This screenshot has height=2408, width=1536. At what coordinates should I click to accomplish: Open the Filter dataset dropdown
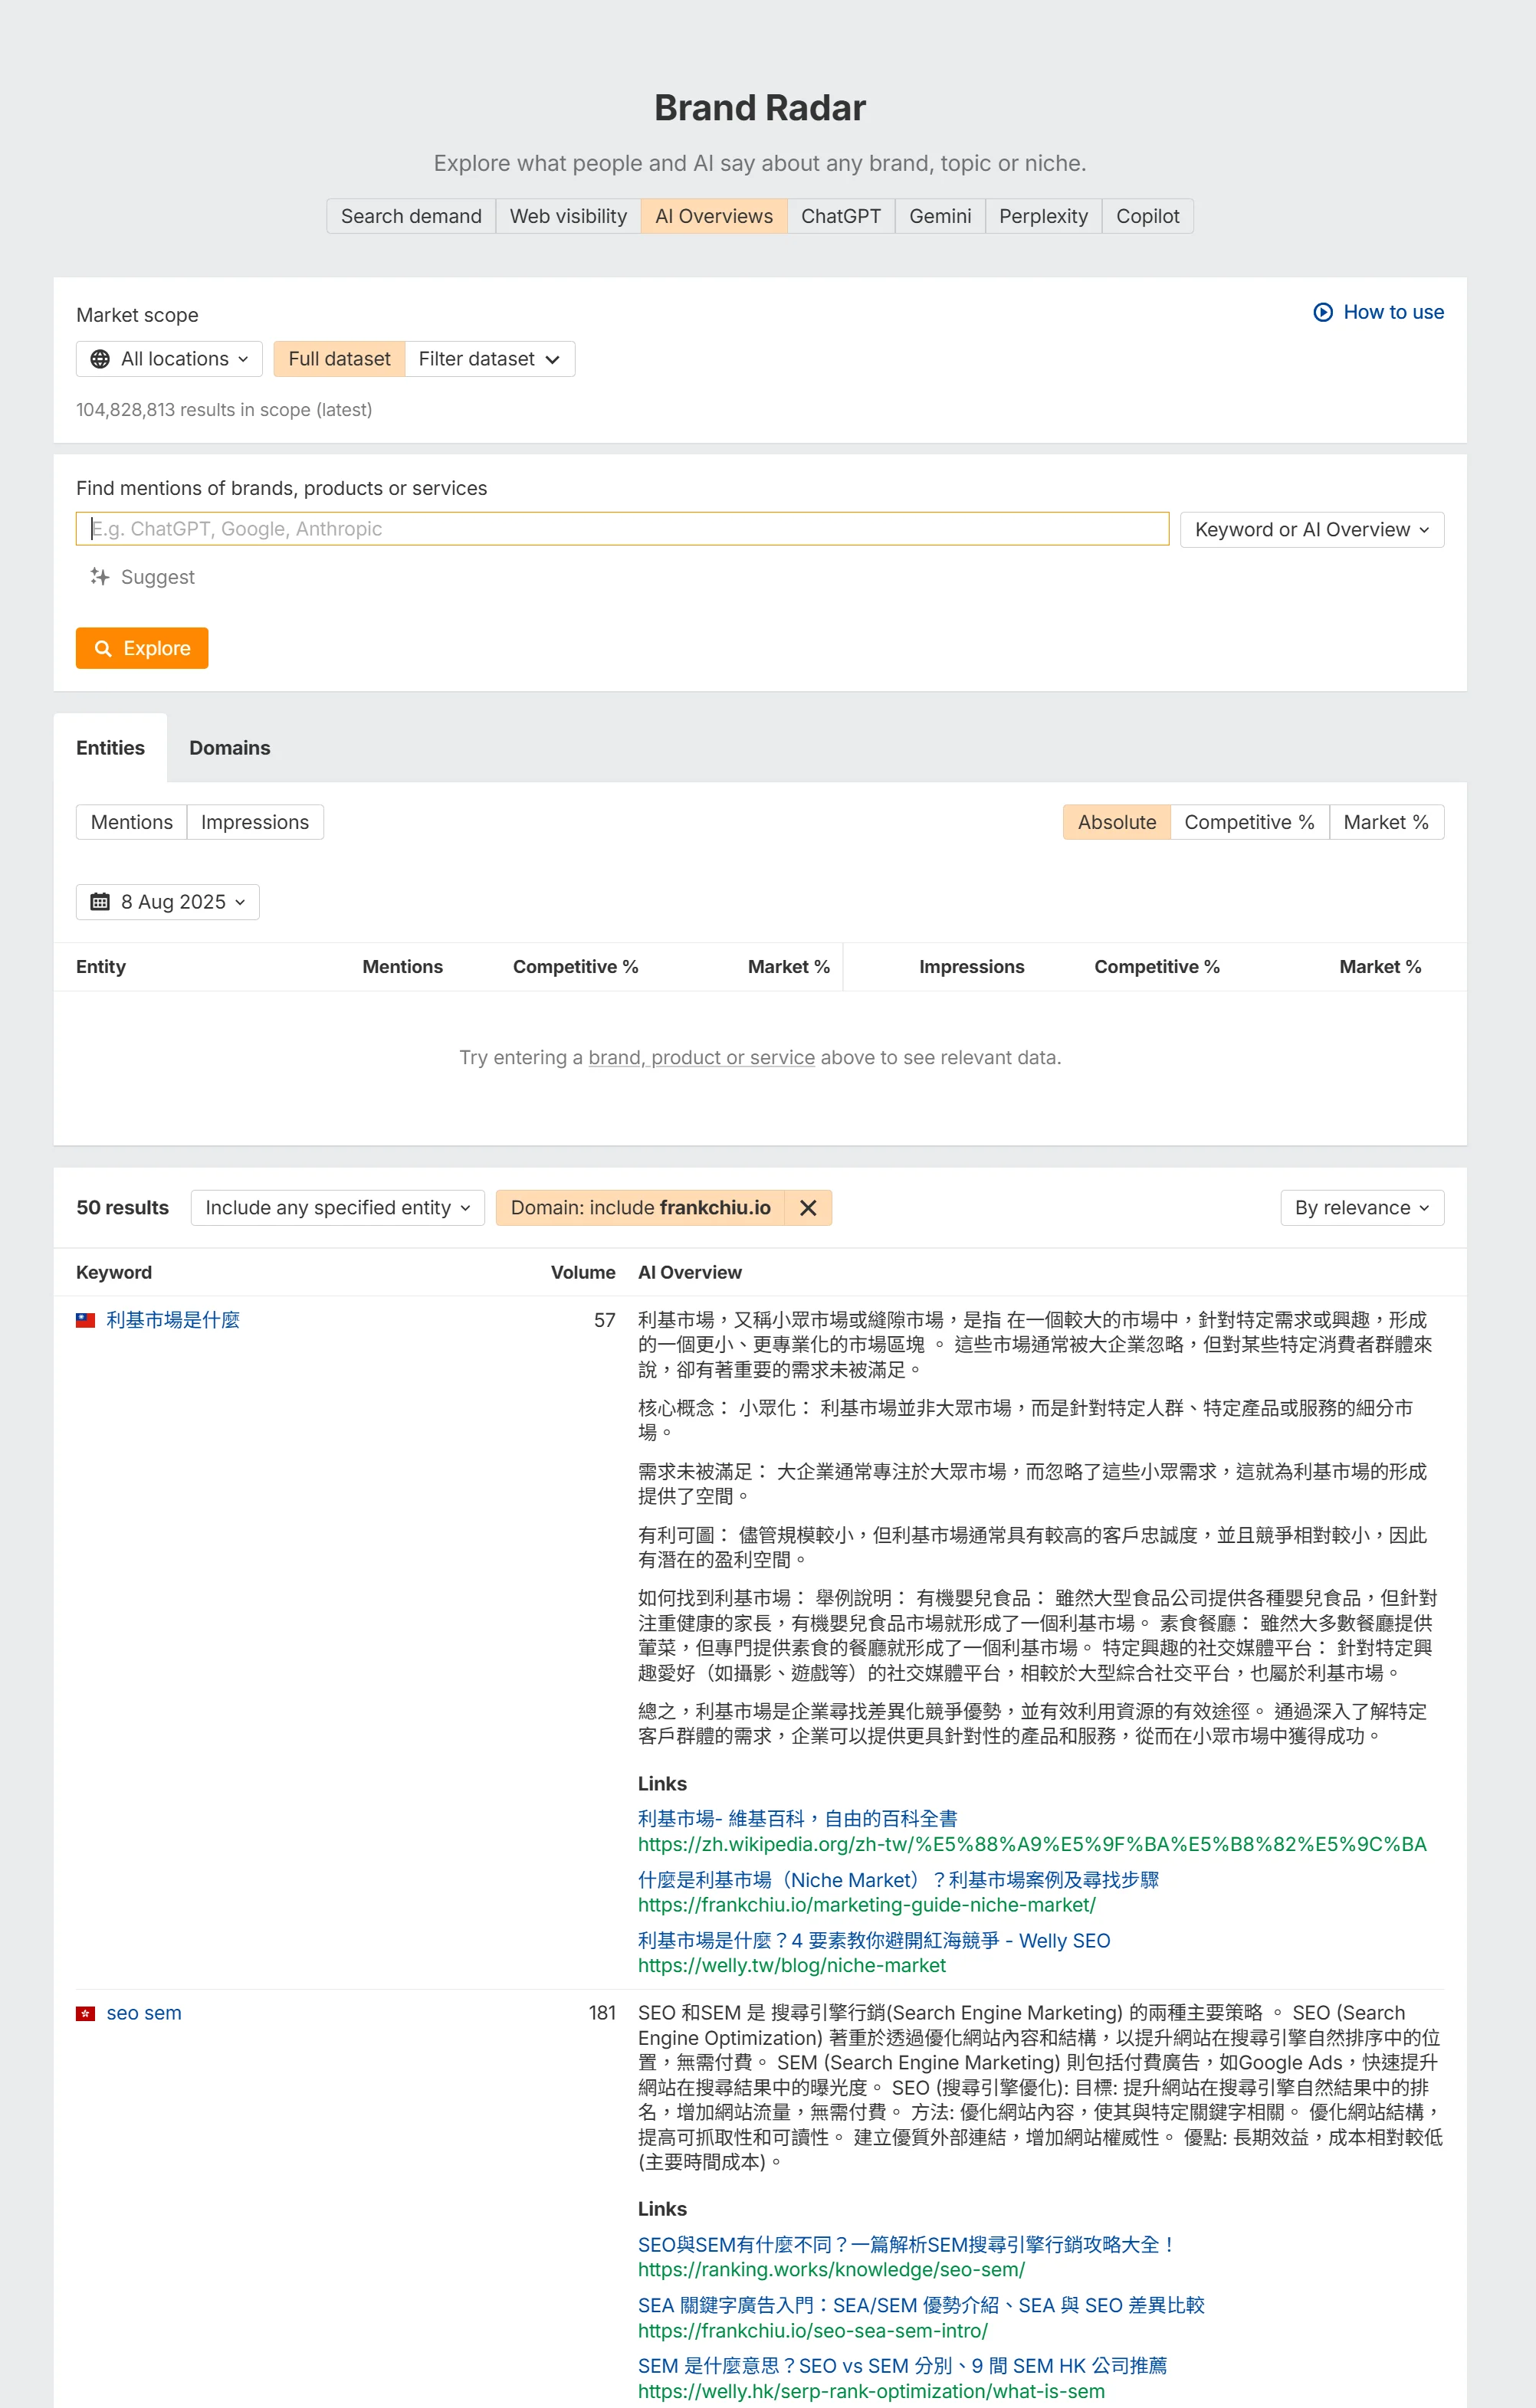tap(488, 359)
